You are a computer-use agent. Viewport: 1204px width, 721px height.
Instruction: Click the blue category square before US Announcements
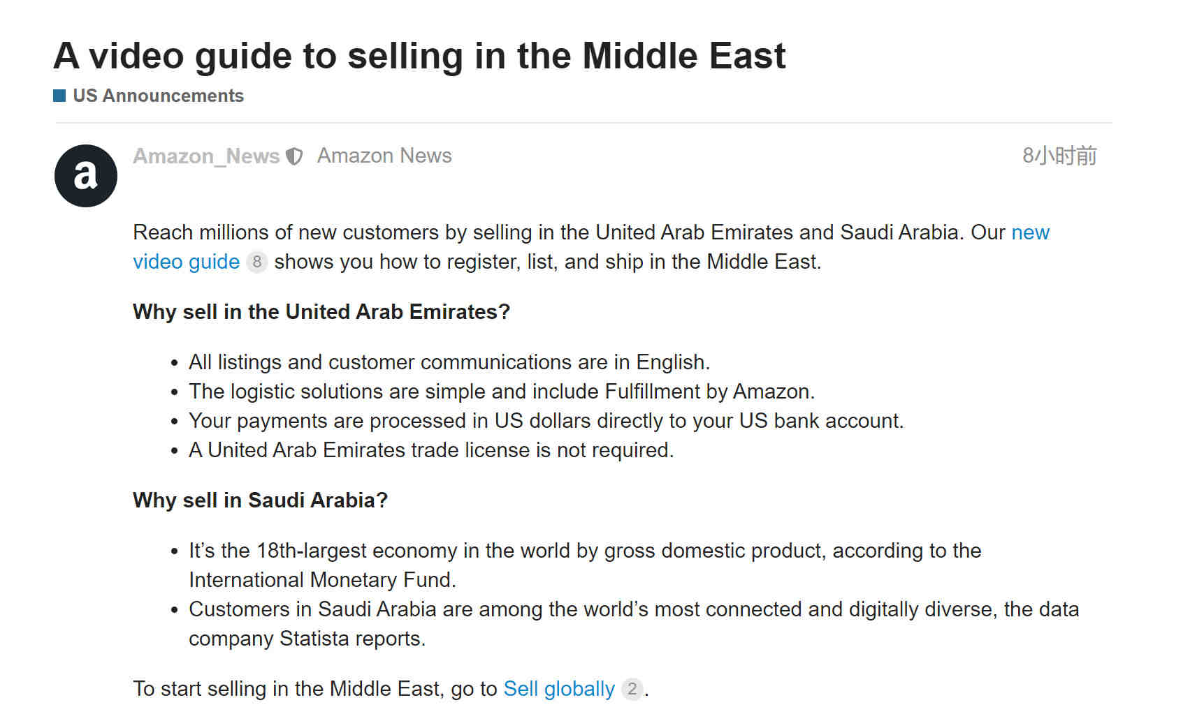click(59, 96)
